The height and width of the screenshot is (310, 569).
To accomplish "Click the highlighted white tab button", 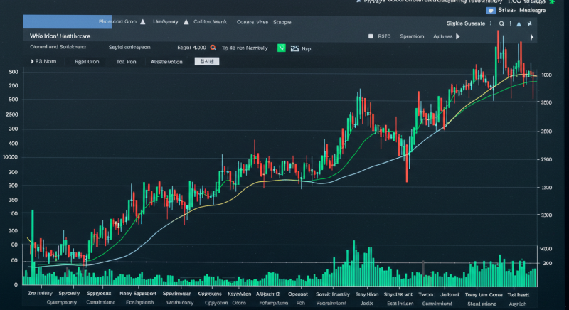I will click(x=207, y=61).
